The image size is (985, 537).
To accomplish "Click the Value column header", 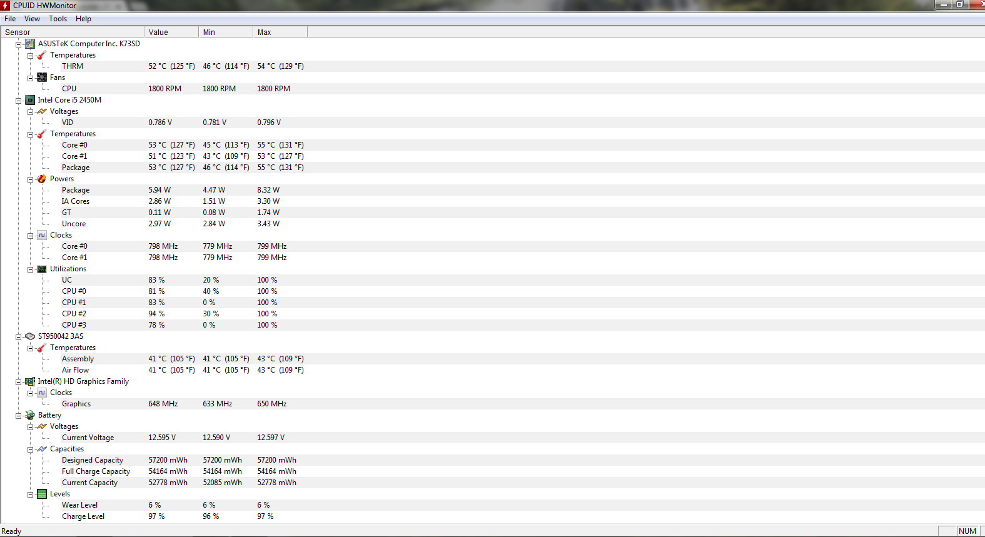I will click(x=171, y=33).
